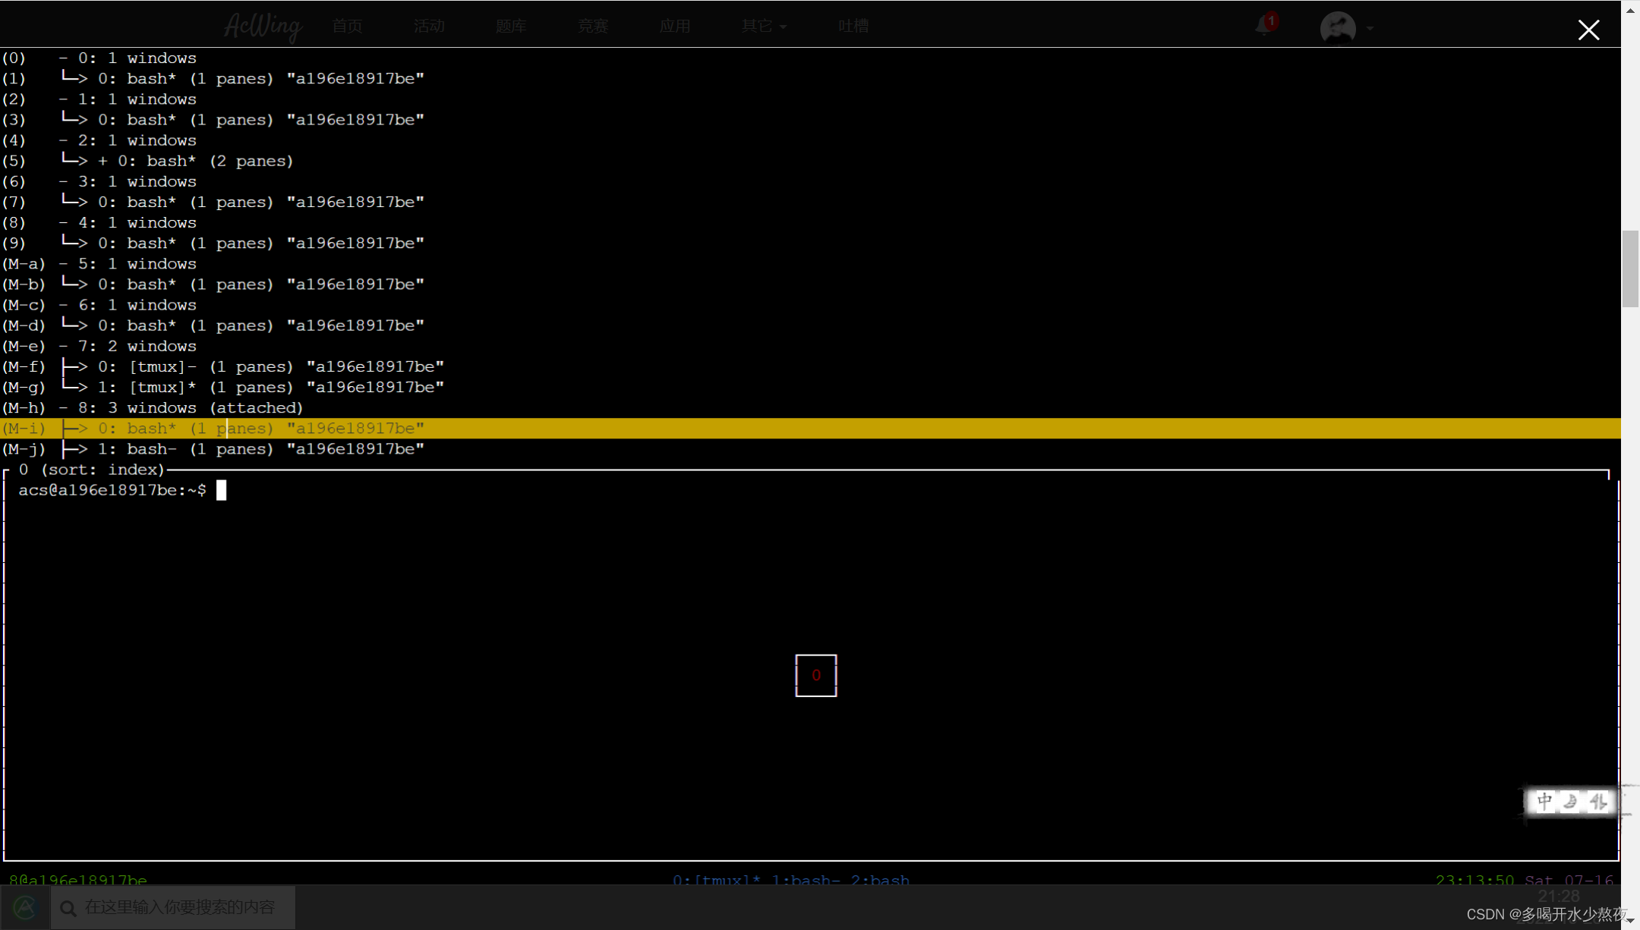Collapse attached session 8 in row (M-h)

click(x=64, y=408)
